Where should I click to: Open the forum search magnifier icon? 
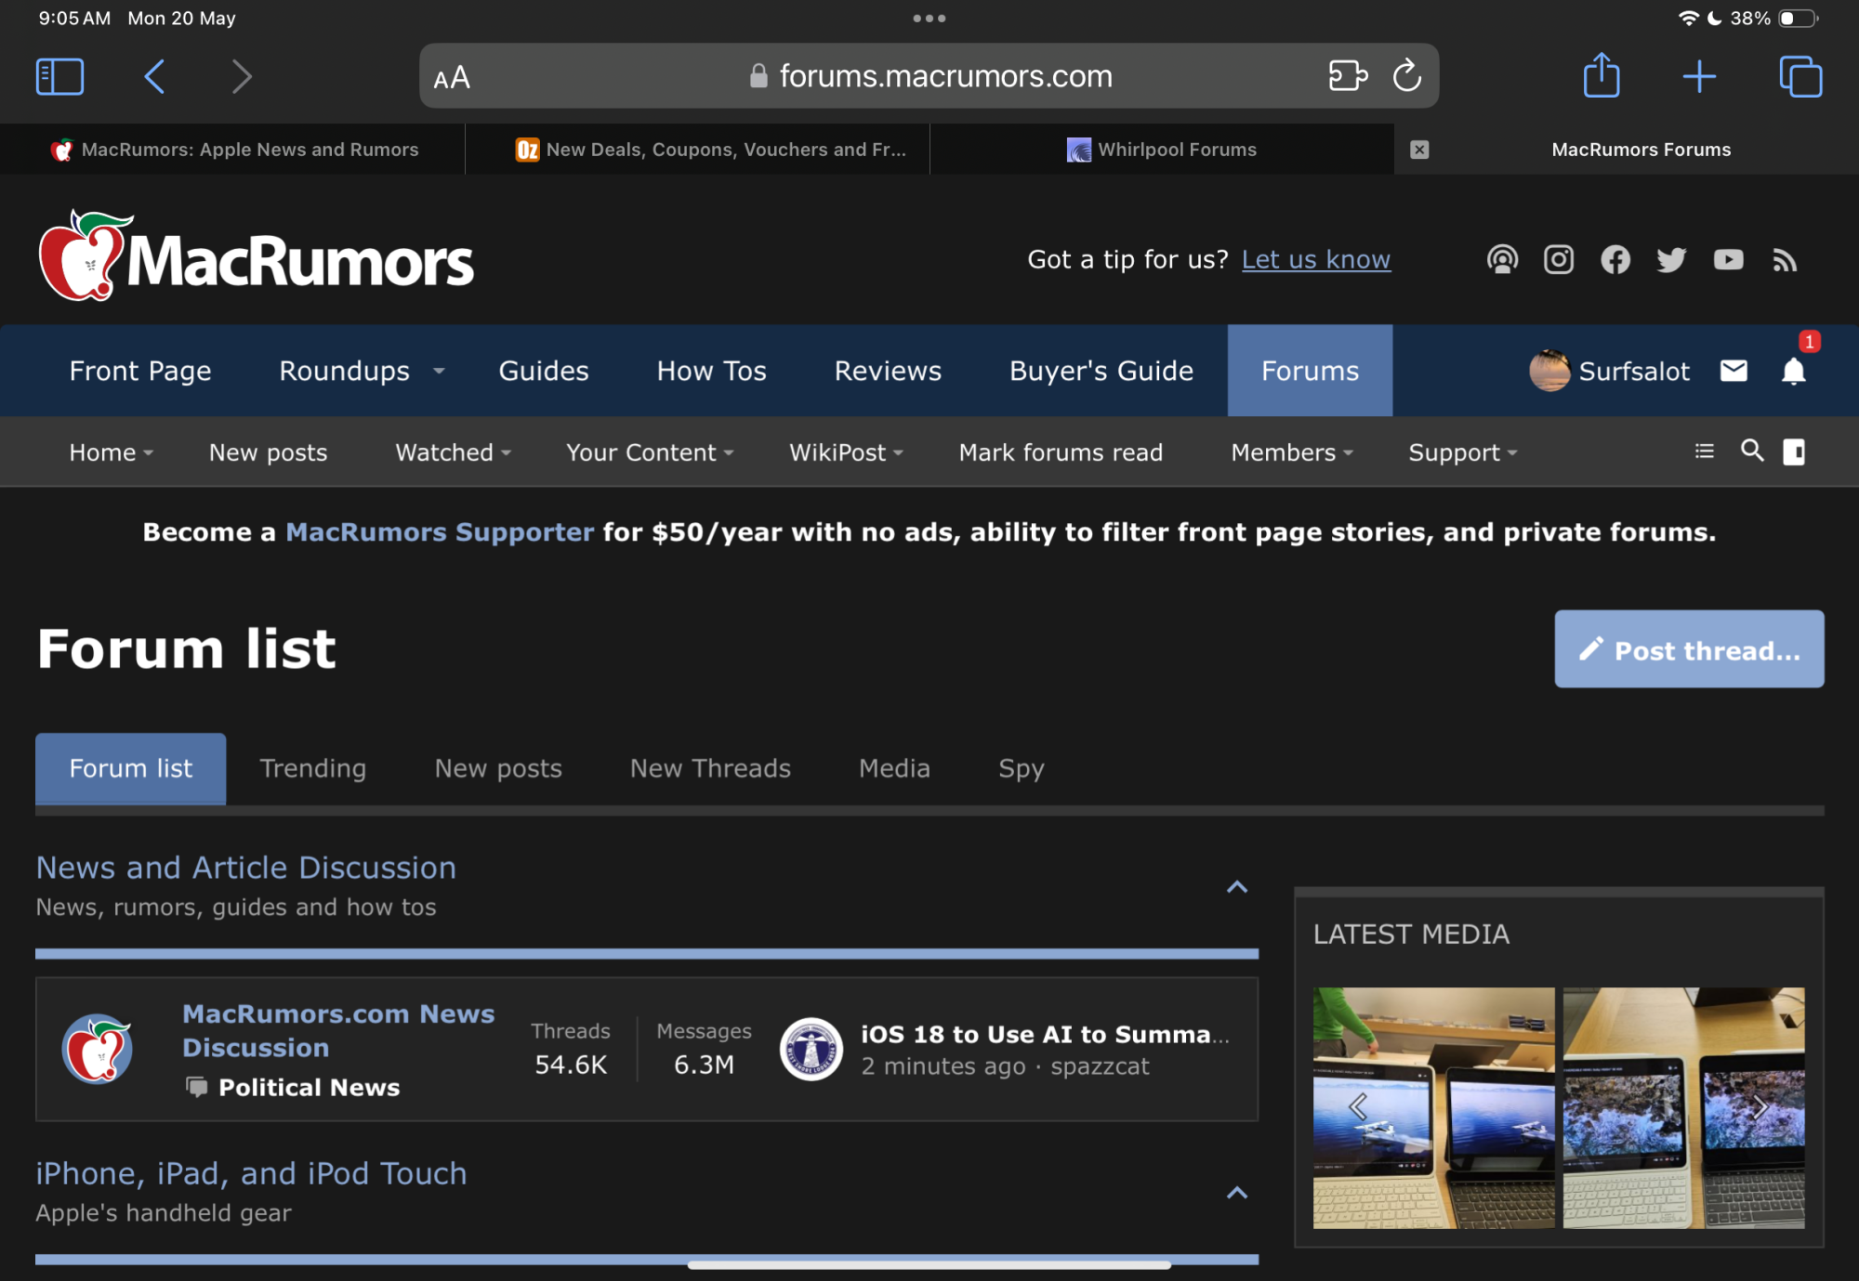(x=1752, y=451)
